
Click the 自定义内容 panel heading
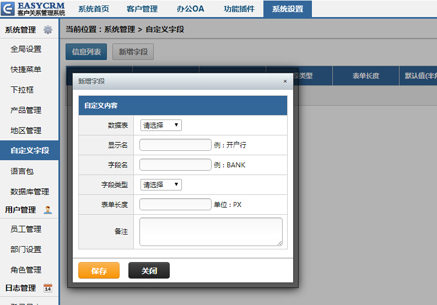click(183, 106)
